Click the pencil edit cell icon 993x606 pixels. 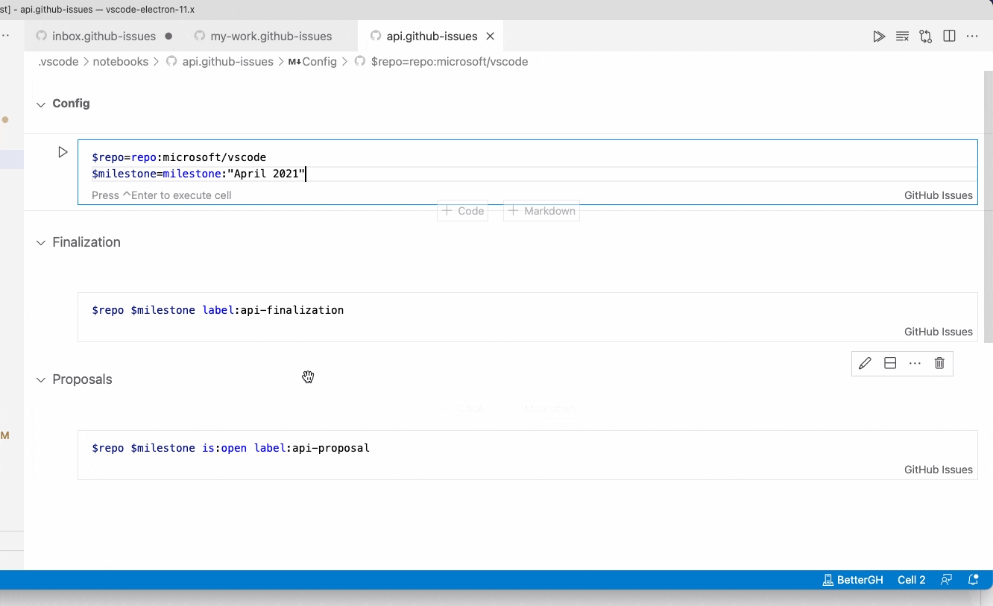[865, 363]
